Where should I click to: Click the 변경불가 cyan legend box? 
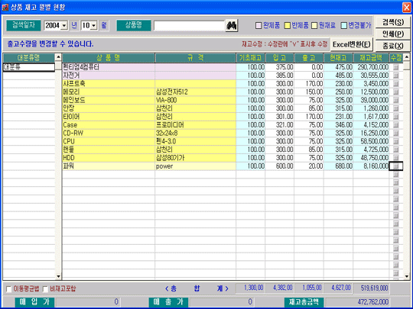pyautogui.click(x=343, y=25)
